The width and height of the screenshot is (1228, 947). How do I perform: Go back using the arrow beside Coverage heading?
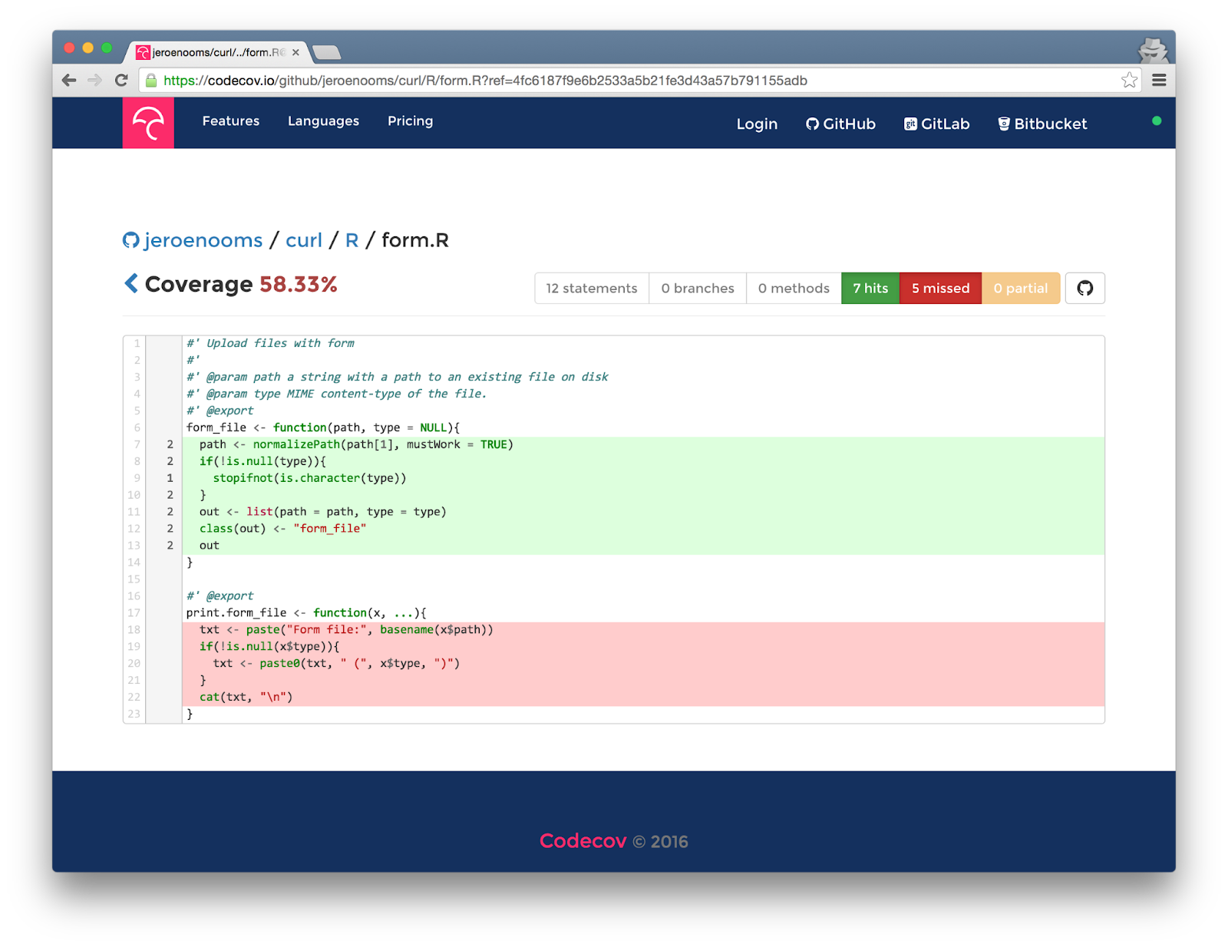[x=132, y=283]
